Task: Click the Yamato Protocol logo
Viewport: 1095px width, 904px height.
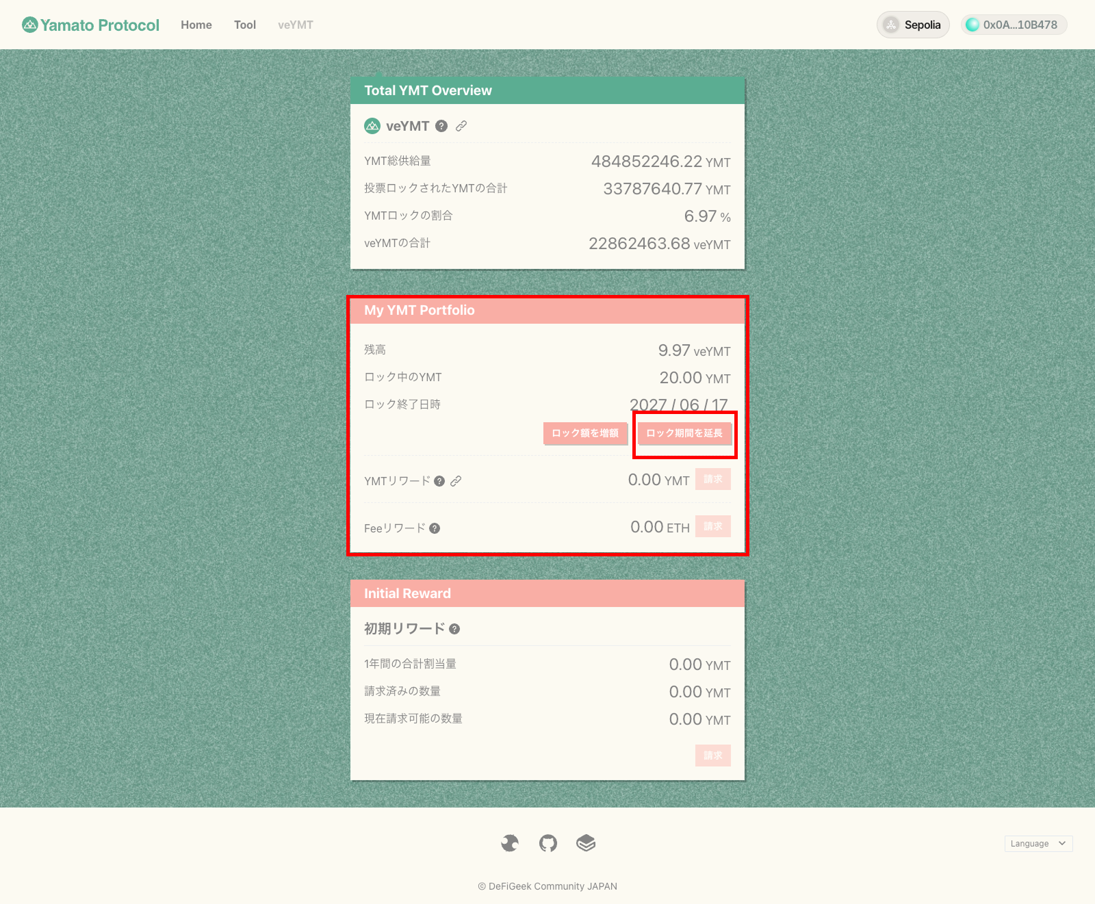Action: point(90,25)
